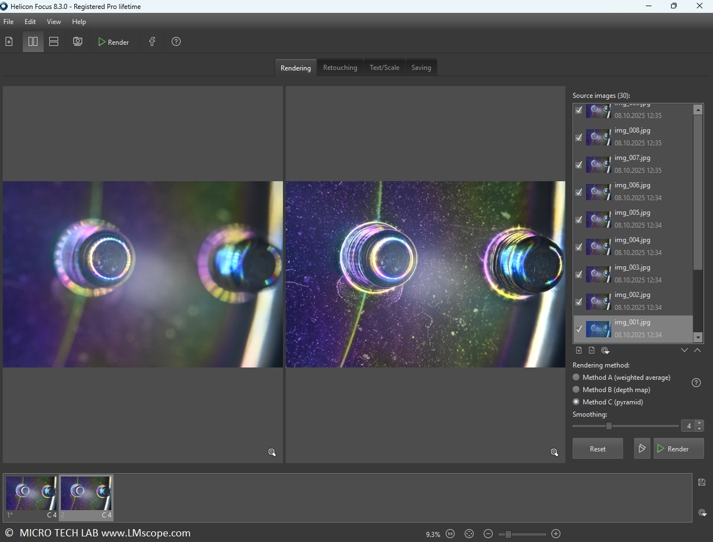The image size is (713, 542).
Task: Click the fit-to-window zoom icon
Action: 469,534
